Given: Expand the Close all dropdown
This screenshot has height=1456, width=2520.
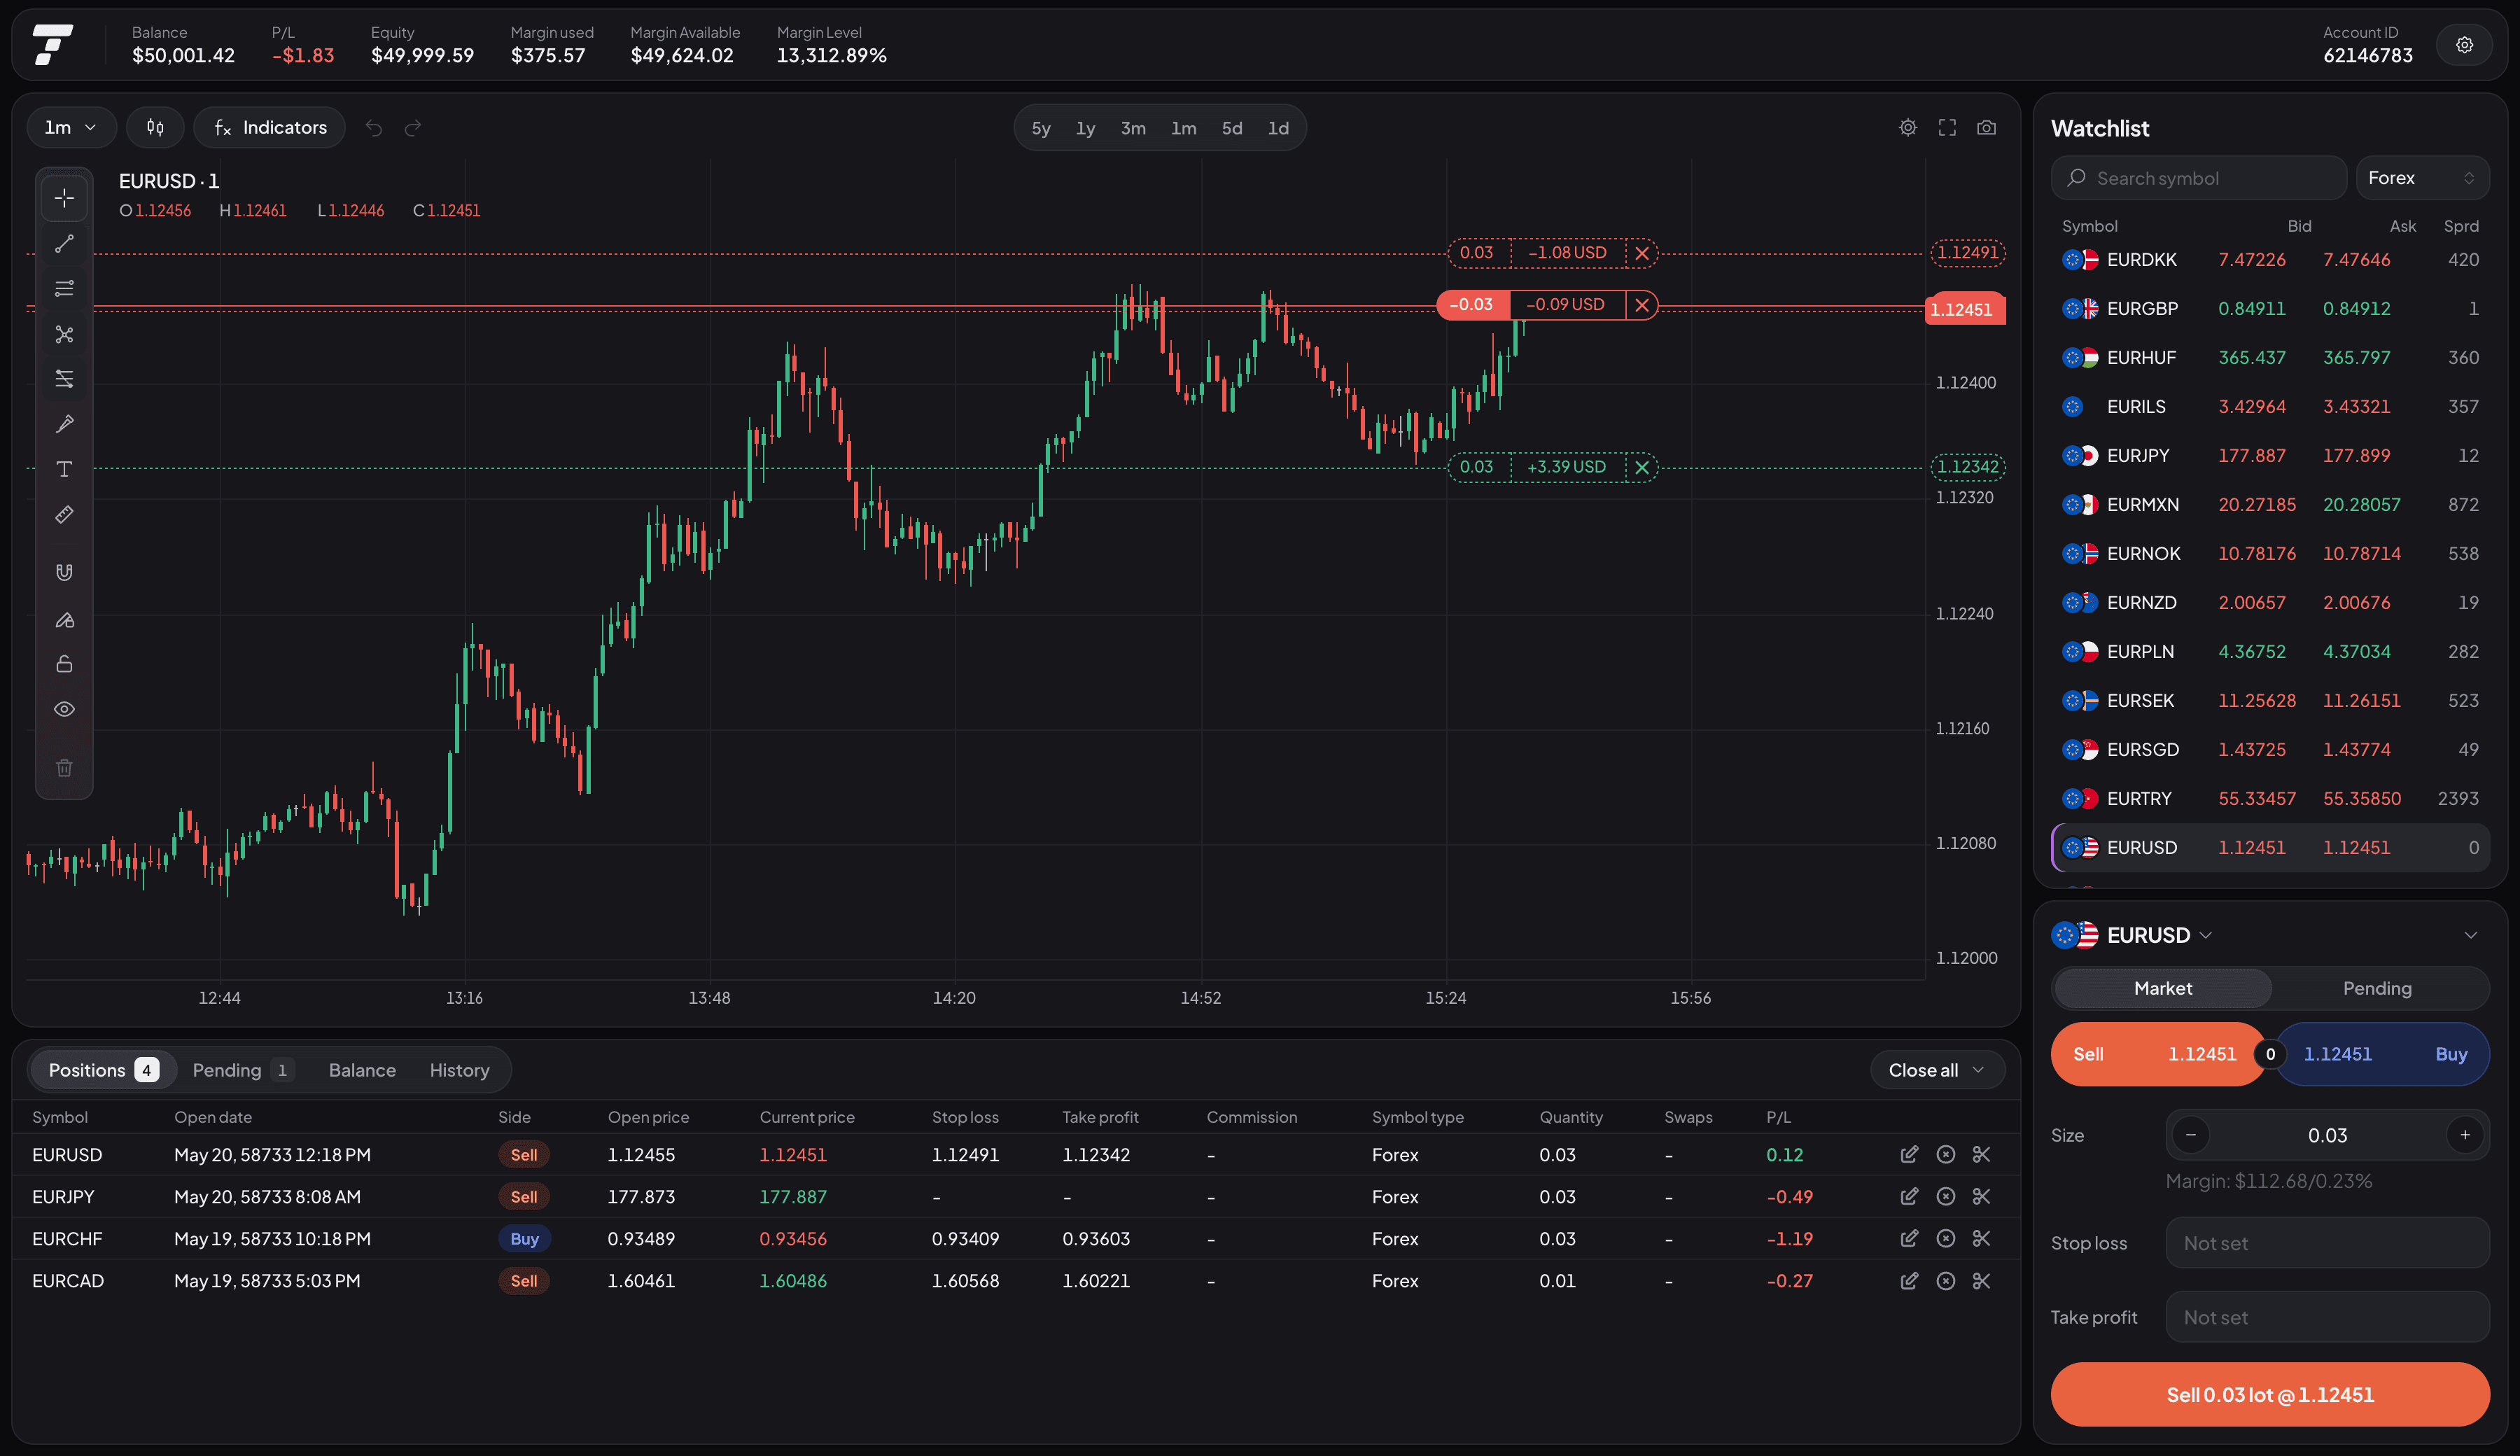Looking at the screenshot, I should 1937,1070.
